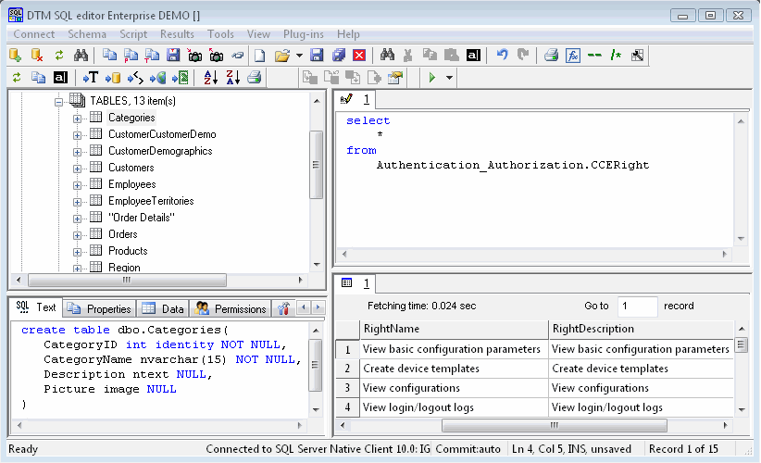This screenshot has height=463, width=761.
Task: Click the RightDescription column header
Action: click(593, 329)
